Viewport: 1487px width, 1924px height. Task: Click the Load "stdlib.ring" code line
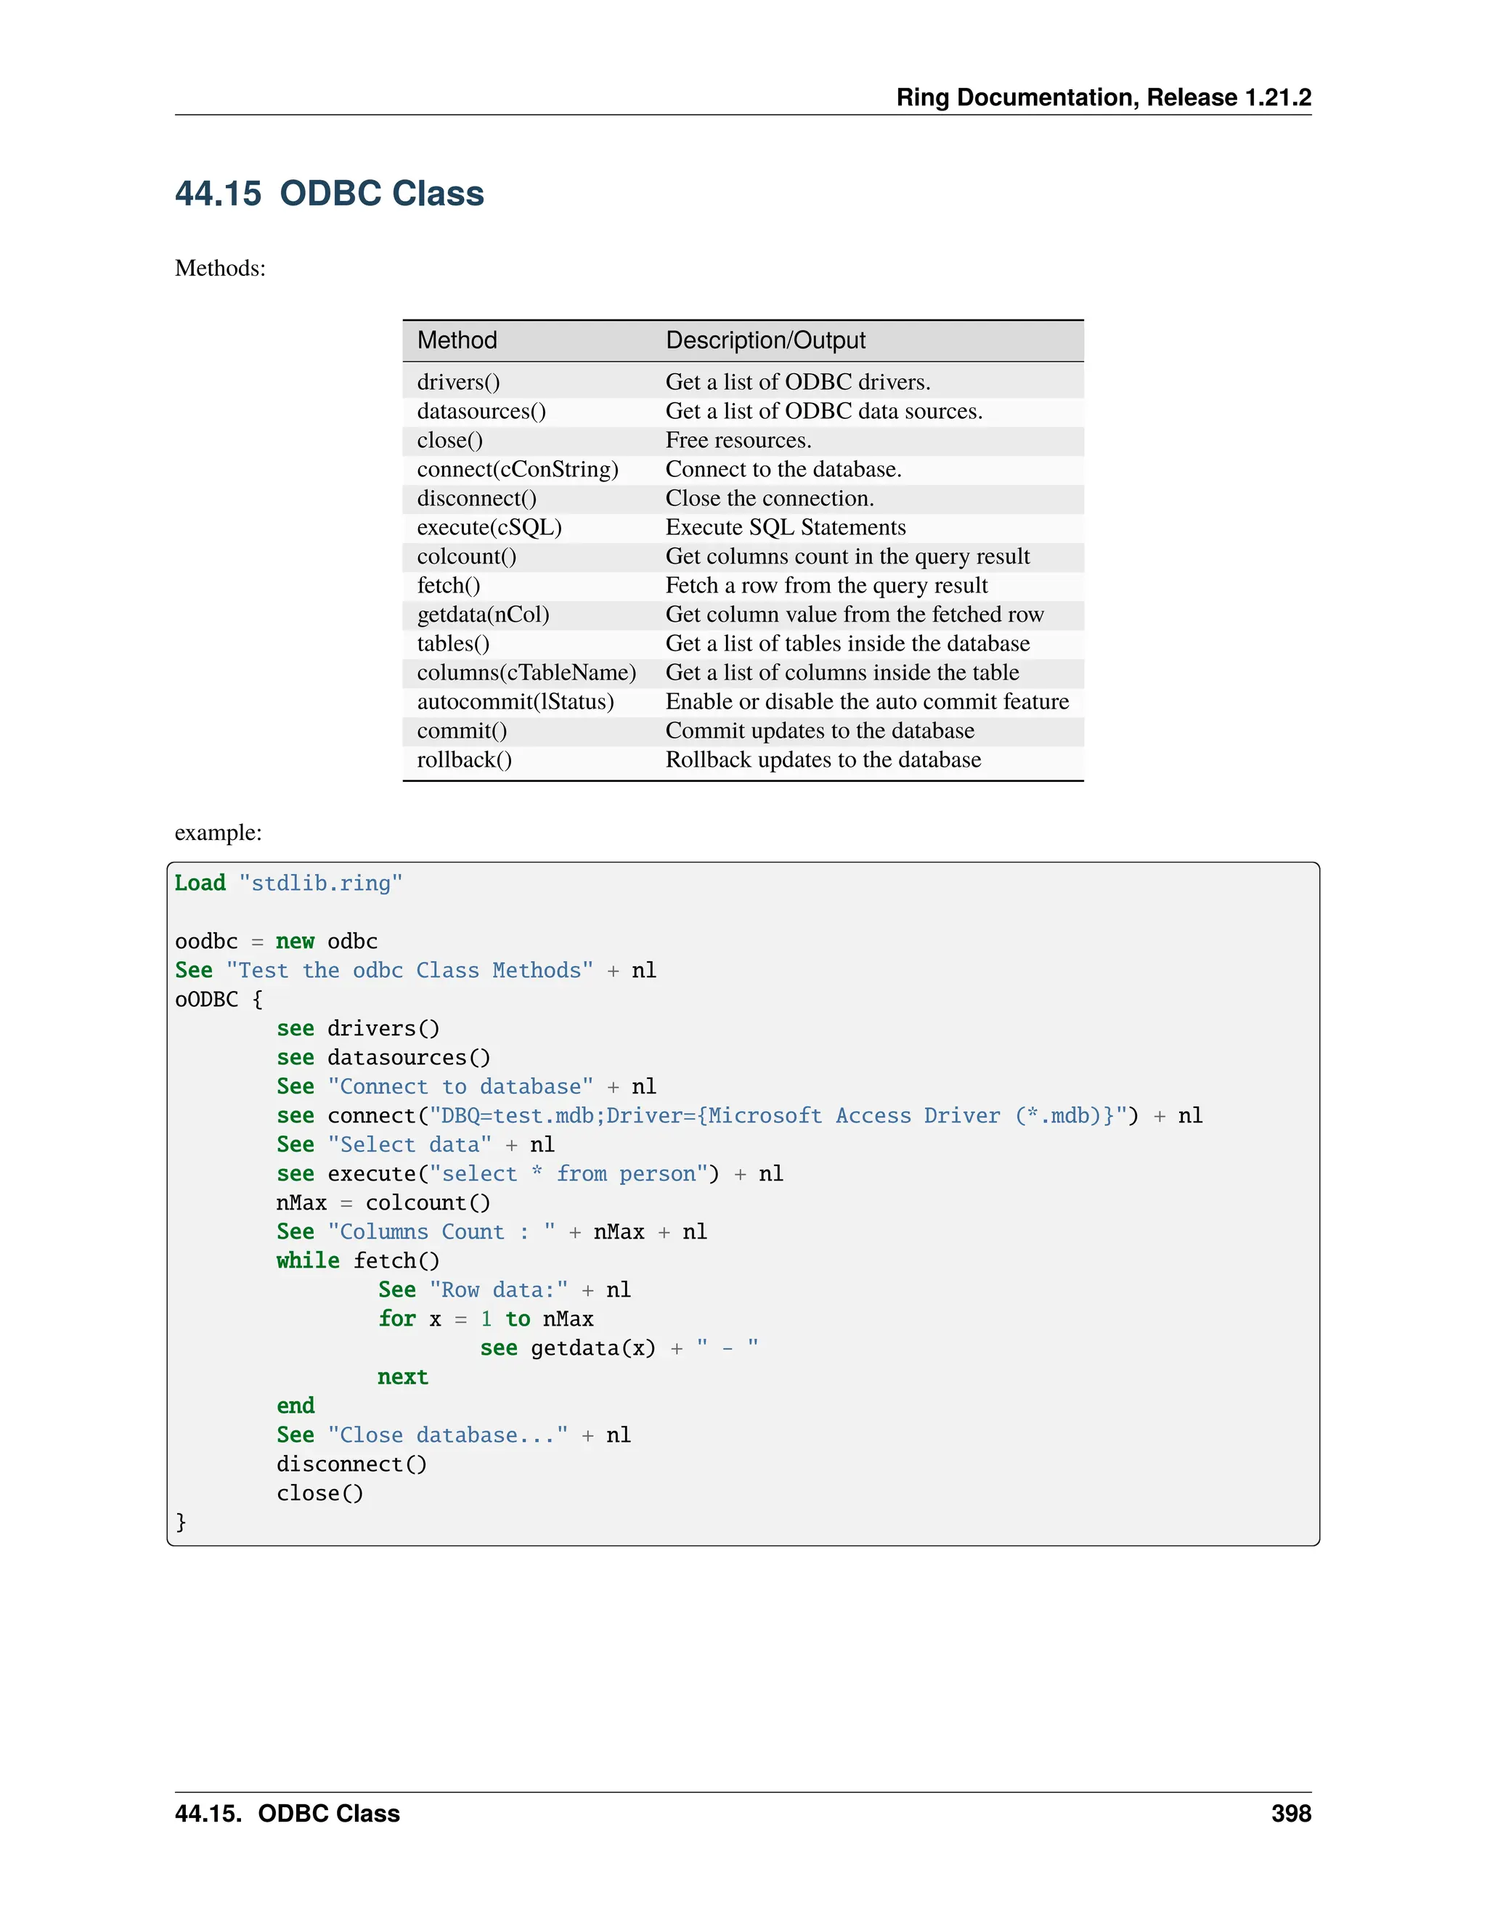(x=288, y=884)
